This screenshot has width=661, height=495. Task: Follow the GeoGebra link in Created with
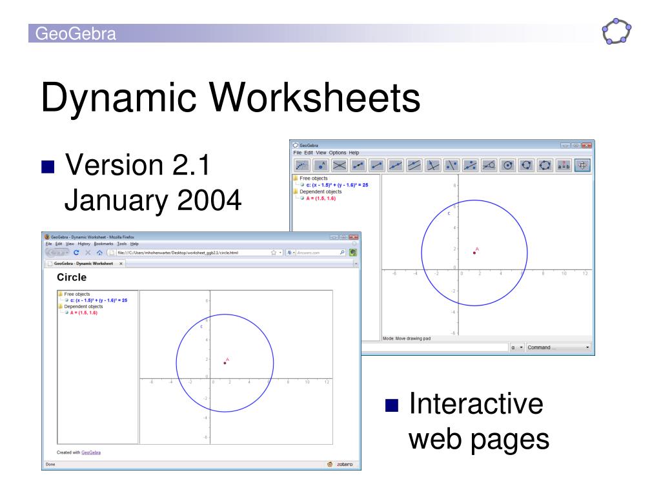[x=91, y=452]
